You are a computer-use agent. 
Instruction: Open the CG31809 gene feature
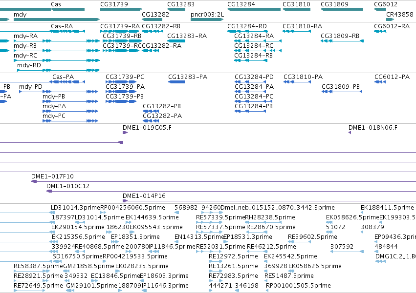click(342, 9)
